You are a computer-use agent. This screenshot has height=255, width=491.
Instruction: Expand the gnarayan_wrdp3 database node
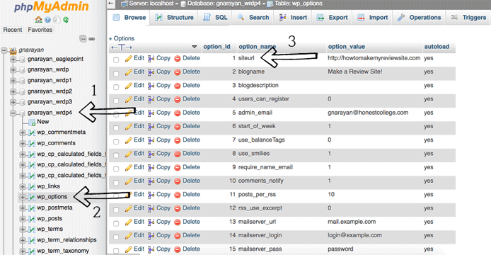coord(13,102)
